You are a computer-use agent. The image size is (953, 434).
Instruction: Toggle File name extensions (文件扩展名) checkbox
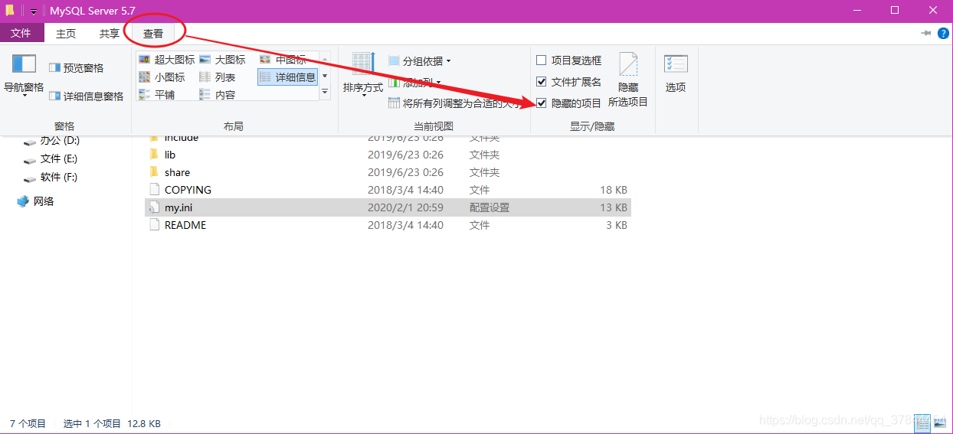(569, 82)
